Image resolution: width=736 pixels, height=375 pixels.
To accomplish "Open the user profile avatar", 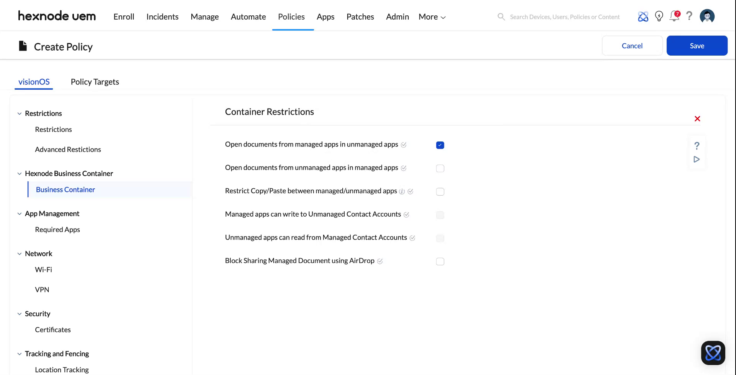I will click(707, 16).
